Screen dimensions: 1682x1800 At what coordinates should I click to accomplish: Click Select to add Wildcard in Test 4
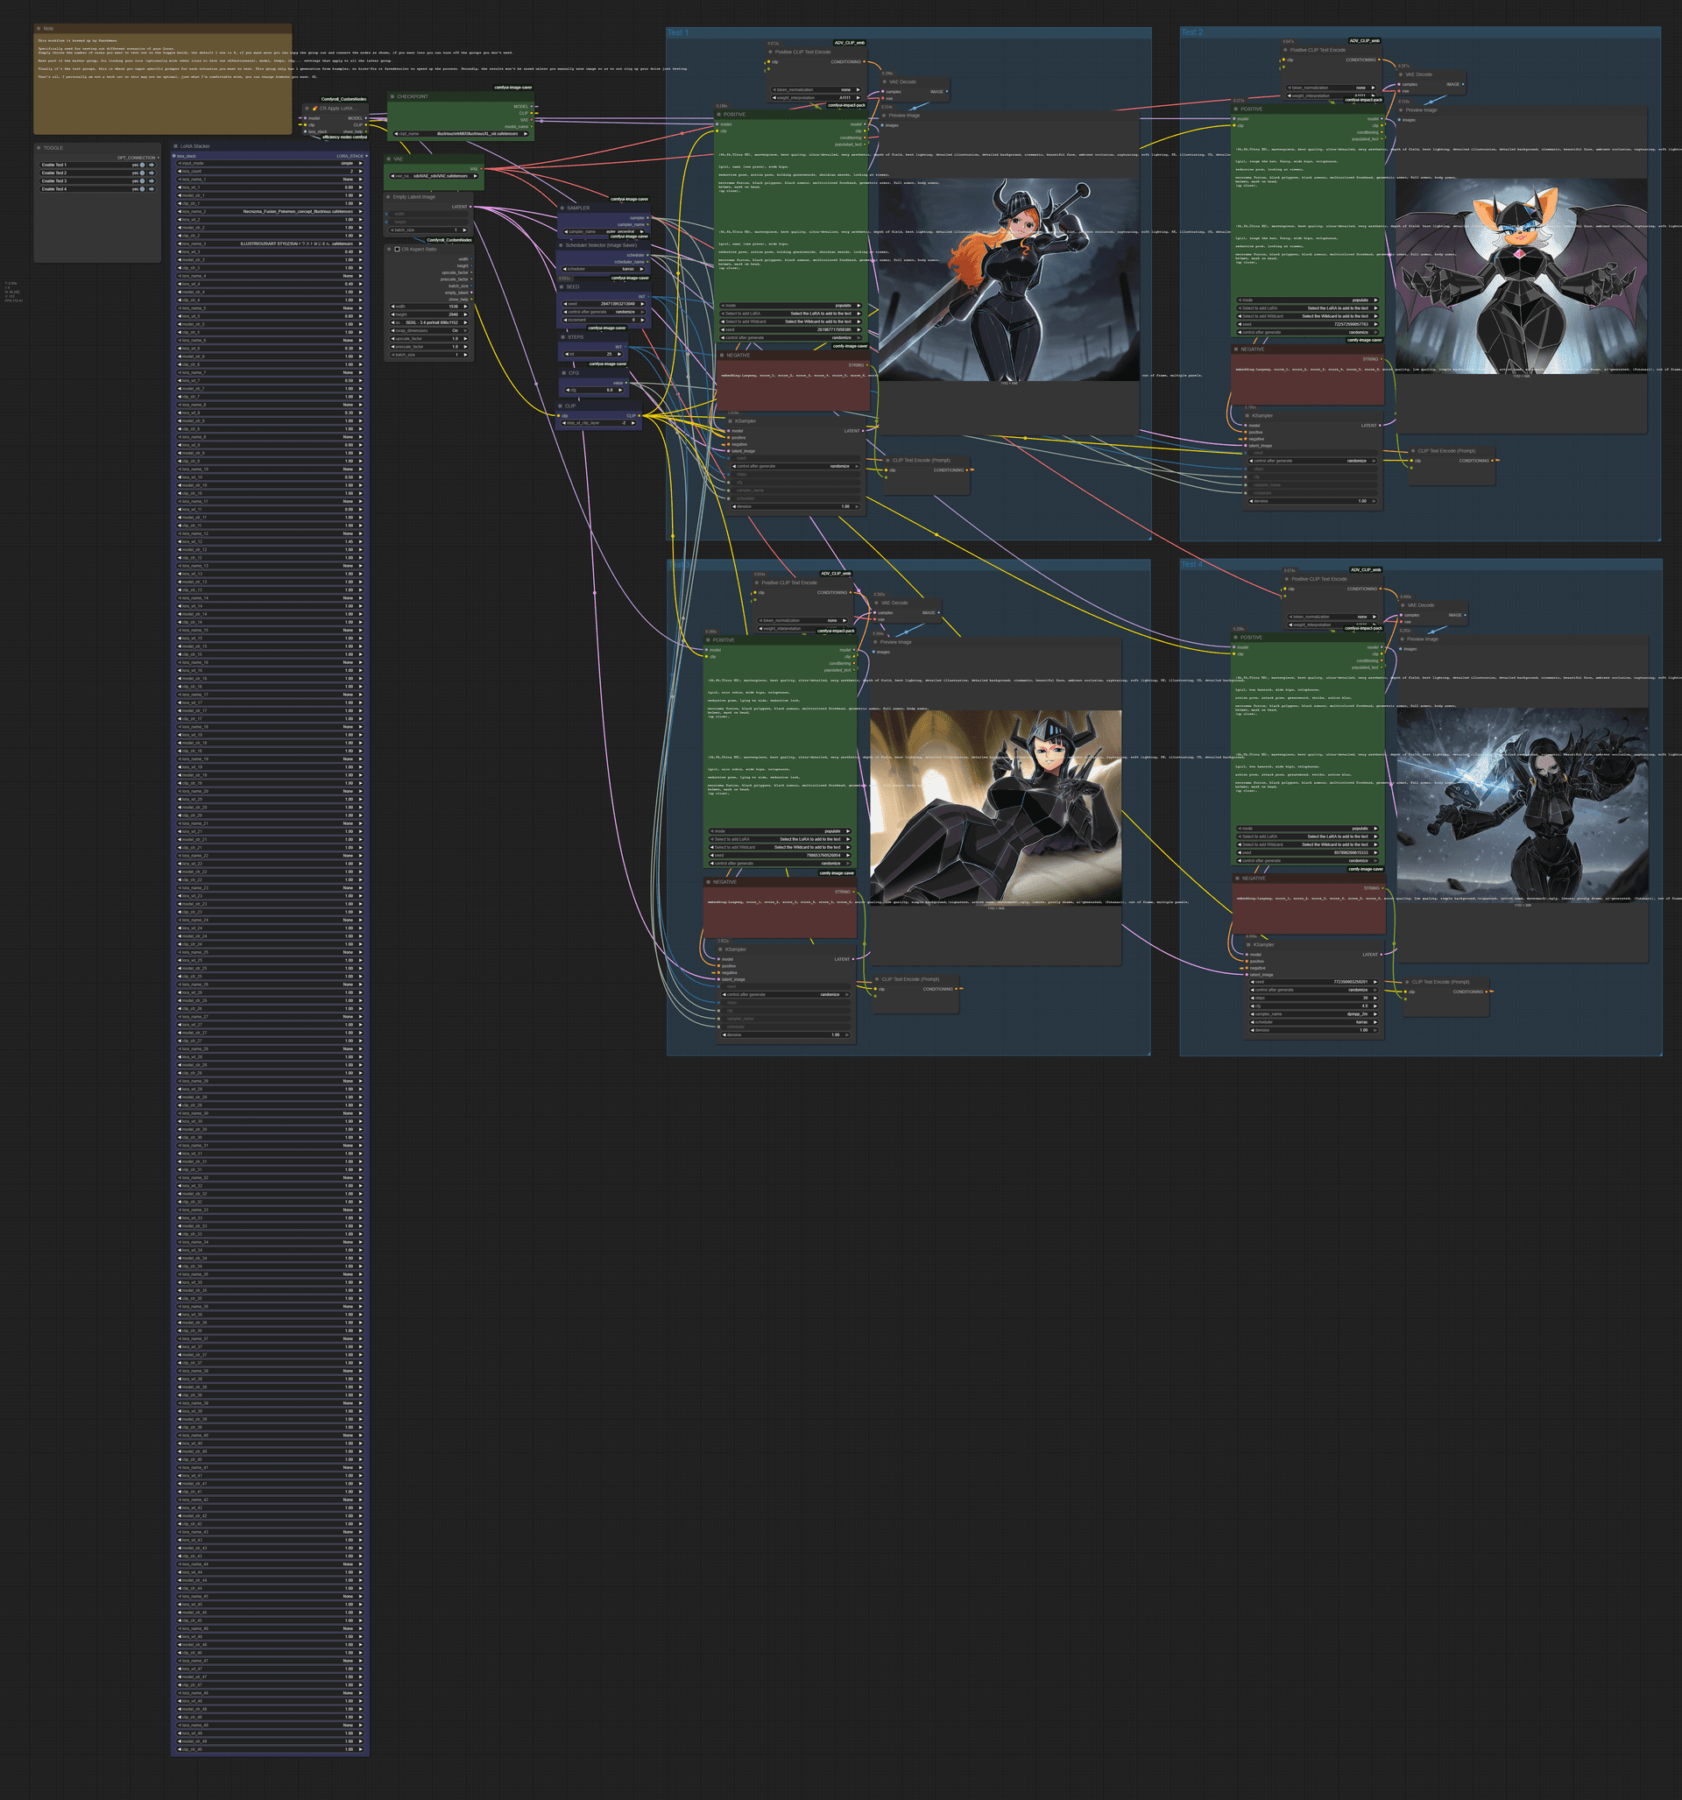click(x=1307, y=844)
